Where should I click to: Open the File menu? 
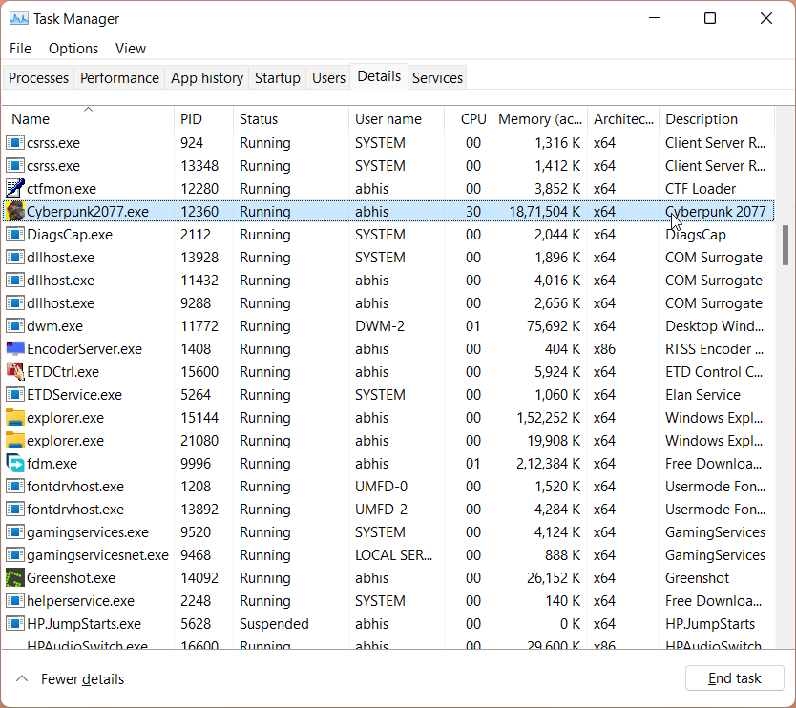[20, 49]
